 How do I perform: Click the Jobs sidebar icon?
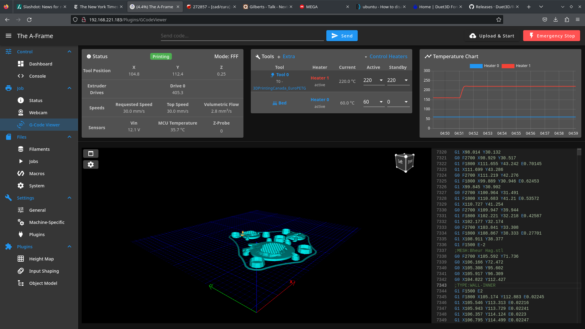[21, 161]
